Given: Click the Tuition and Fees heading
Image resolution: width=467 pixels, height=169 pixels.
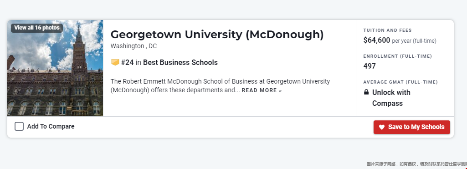Looking at the screenshot, I should [387, 30].
